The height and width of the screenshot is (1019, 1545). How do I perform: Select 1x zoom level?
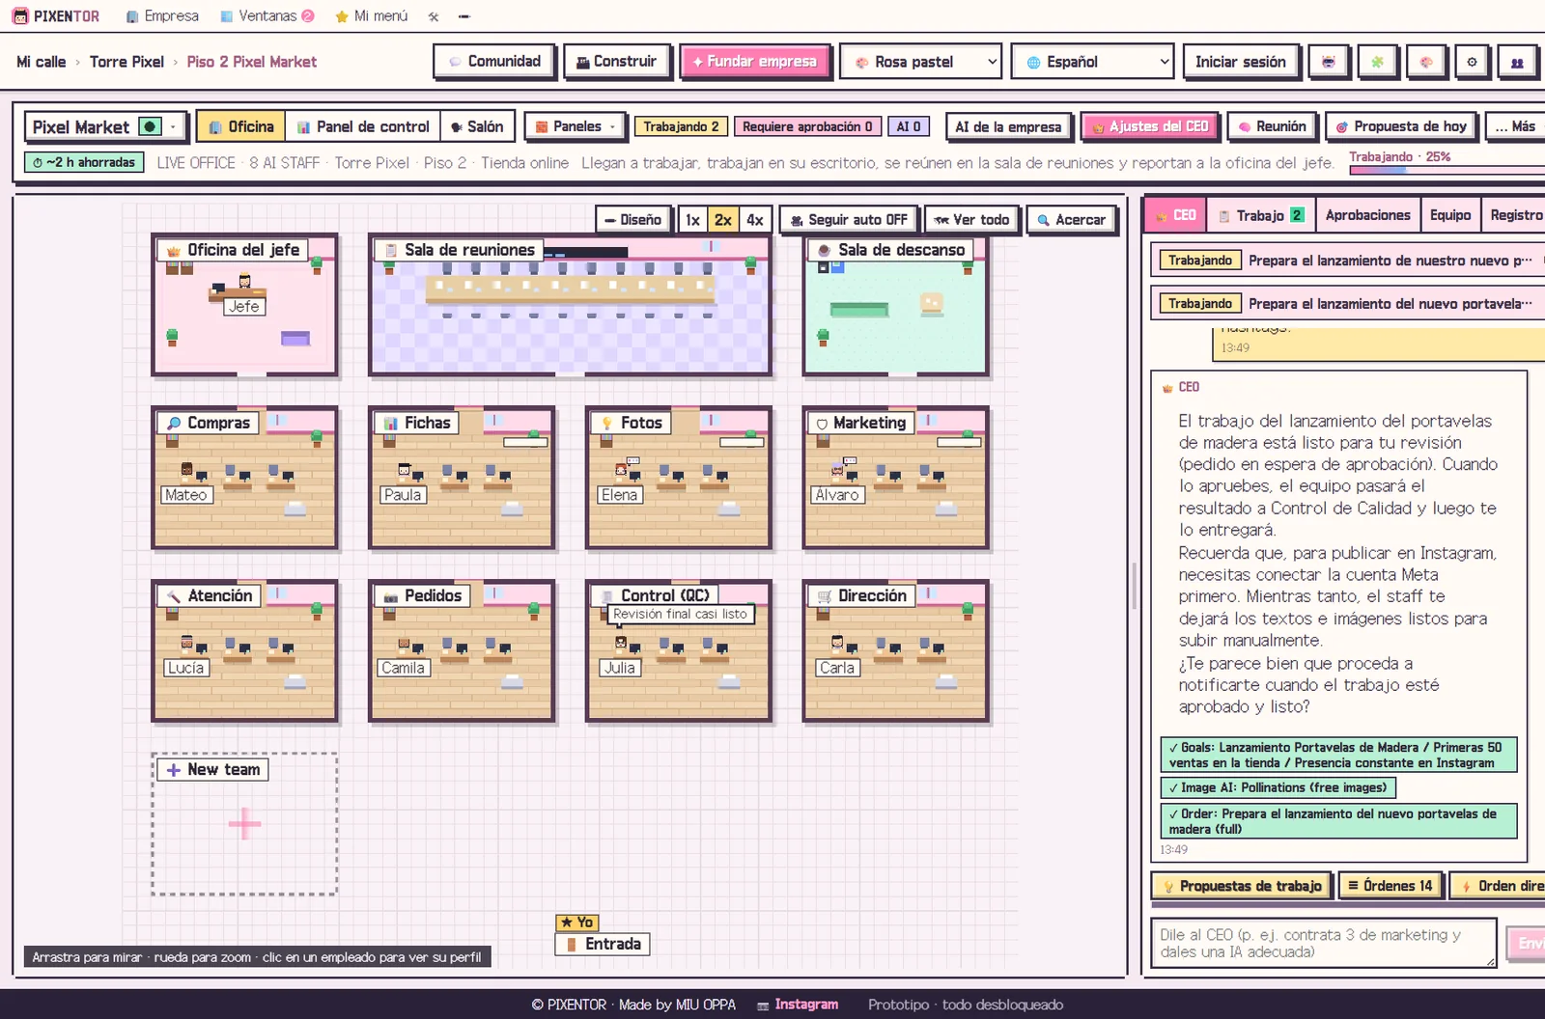coord(692,220)
